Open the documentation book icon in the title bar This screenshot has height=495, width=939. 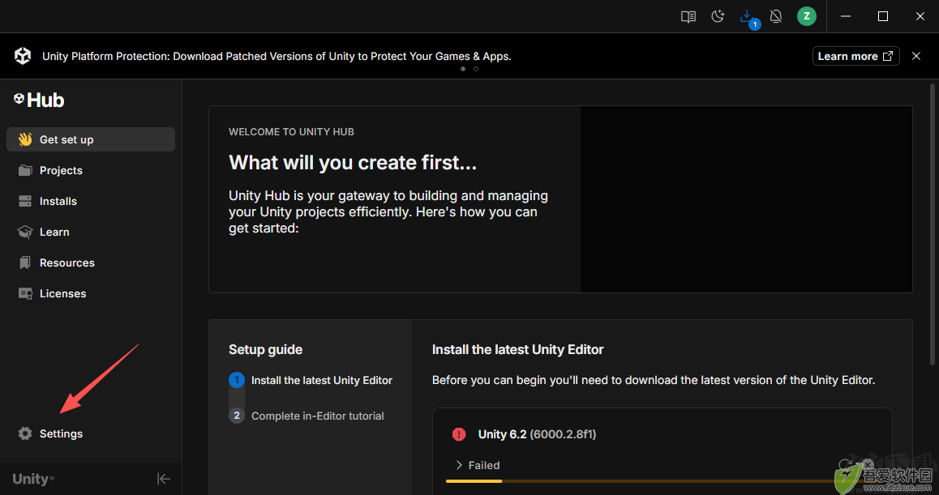(x=688, y=17)
